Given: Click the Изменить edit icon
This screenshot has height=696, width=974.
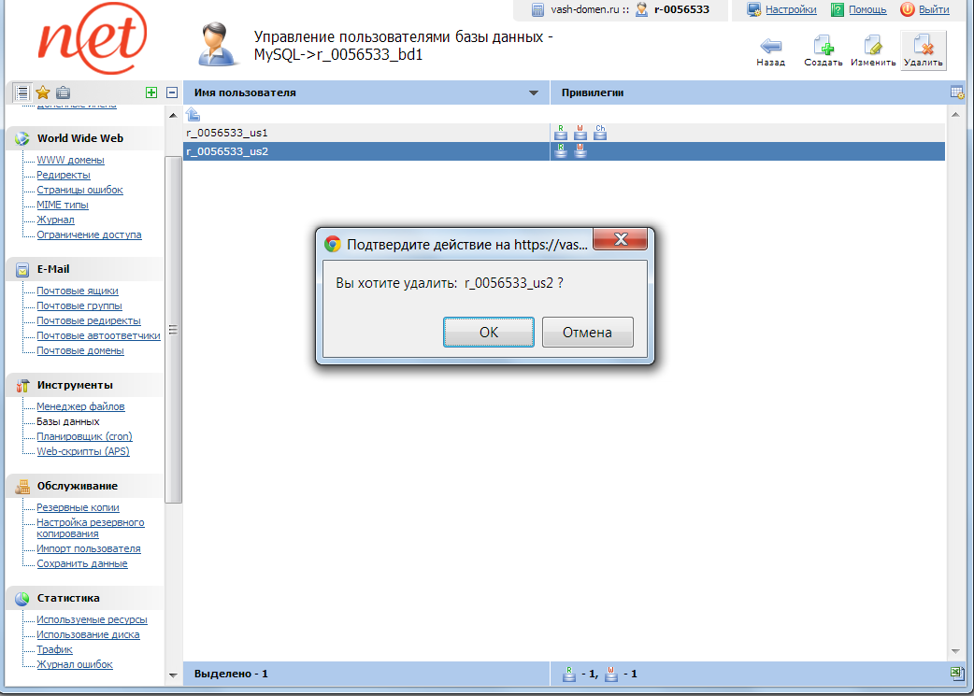Looking at the screenshot, I should 873,47.
